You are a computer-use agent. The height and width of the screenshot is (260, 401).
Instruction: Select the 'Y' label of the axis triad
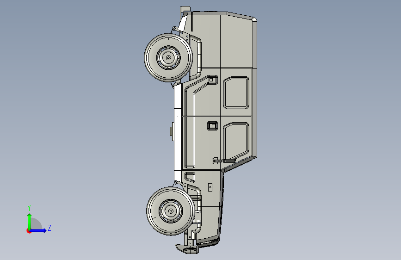tap(29, 208)
